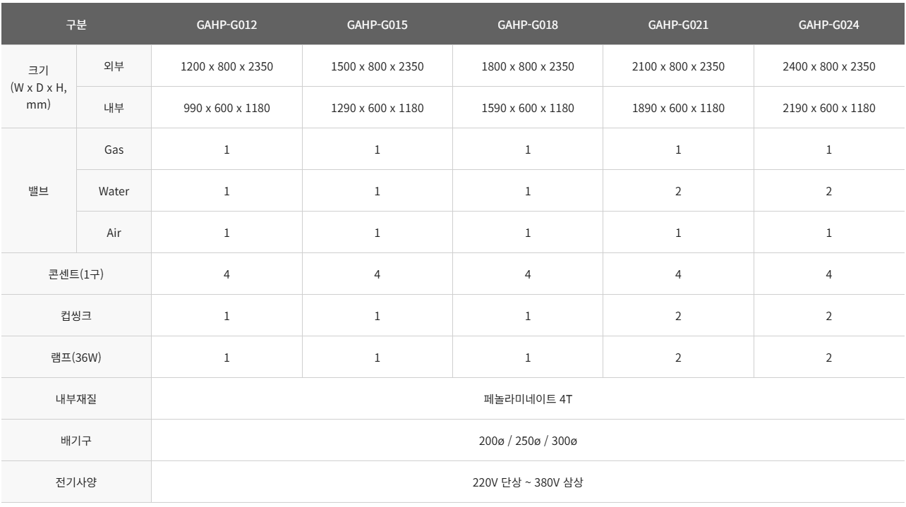Click the 220V 단상 ~ 380V 삼상 cell
Image resolution: width=906 pixels, height=507 pixels.
(528, 482)
